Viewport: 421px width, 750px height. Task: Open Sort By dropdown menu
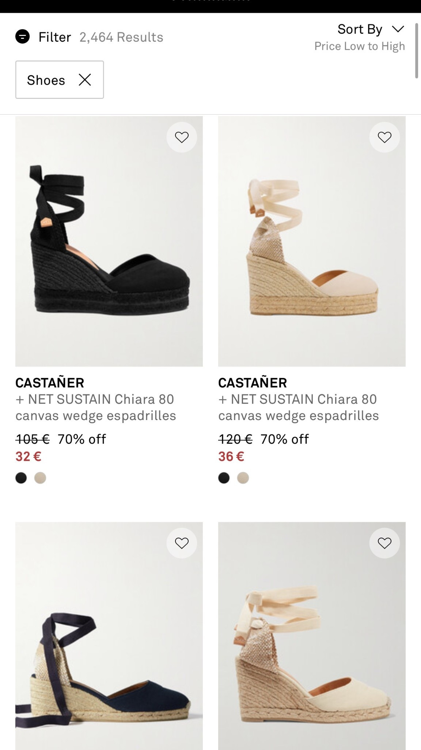(x=360, y=29)
